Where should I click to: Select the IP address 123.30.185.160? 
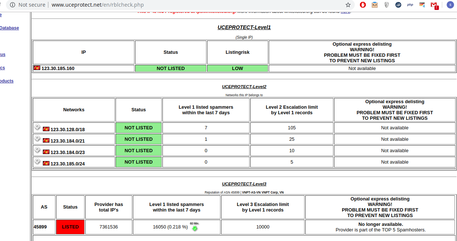(58, 69)
